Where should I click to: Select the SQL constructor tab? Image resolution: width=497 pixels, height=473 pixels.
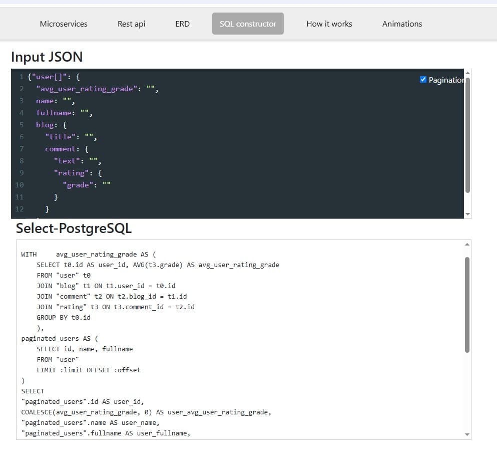pos(248,24)
